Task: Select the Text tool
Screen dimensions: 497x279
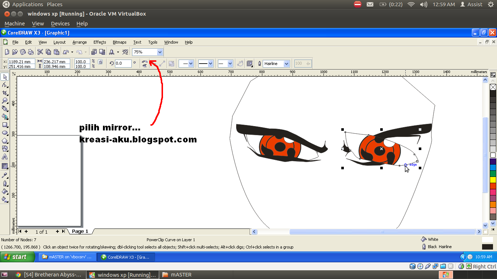Action: [5, 157]
